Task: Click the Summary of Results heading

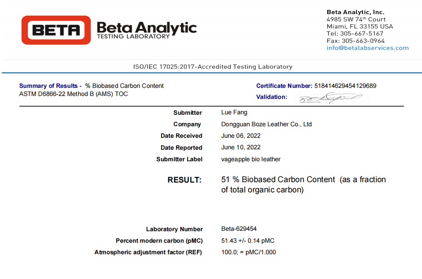Action: [x=50, y=86]
